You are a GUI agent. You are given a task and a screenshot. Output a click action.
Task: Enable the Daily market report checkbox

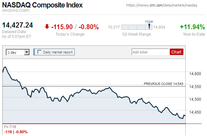pos(39,52)
